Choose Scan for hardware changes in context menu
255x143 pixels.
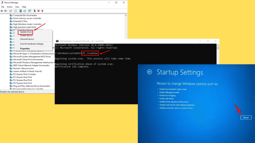[x=32, y=44]
